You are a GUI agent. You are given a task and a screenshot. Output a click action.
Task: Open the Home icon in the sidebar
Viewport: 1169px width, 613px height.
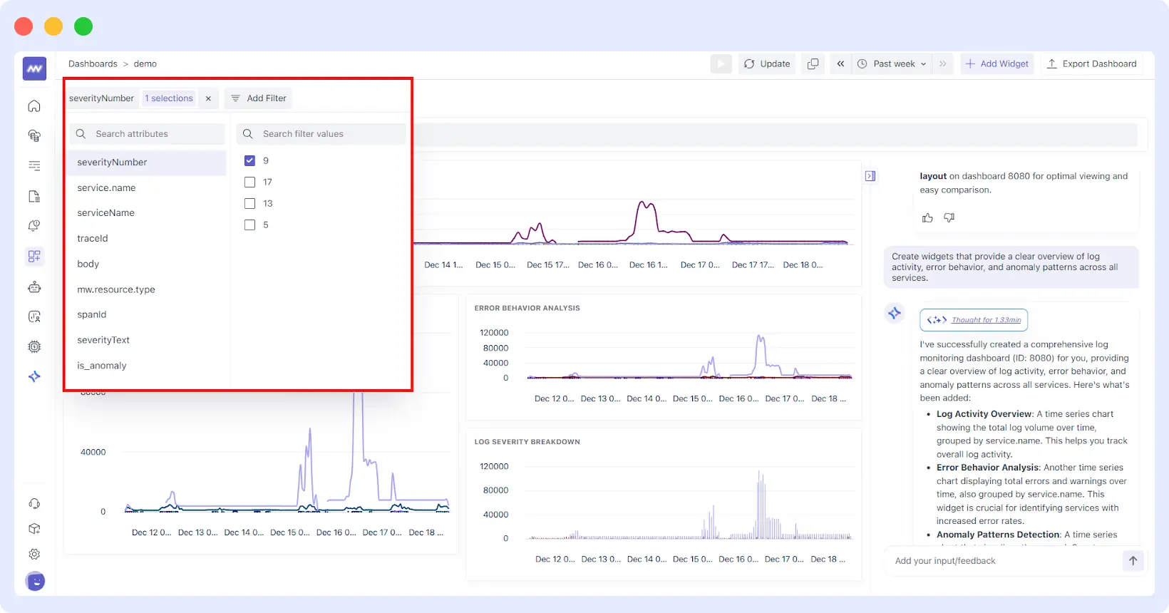[x=34, y=106]
